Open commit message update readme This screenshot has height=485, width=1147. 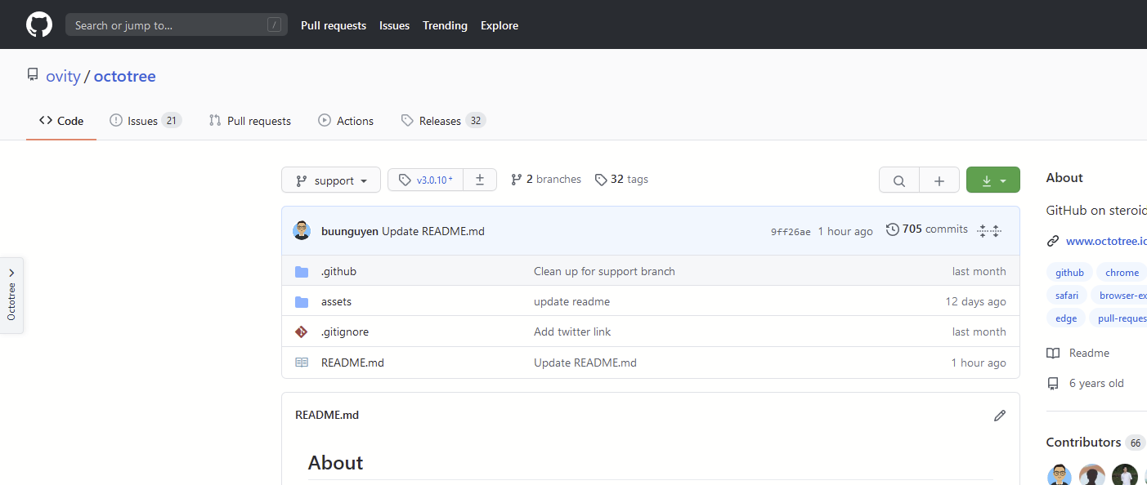(x=571, y=301)
